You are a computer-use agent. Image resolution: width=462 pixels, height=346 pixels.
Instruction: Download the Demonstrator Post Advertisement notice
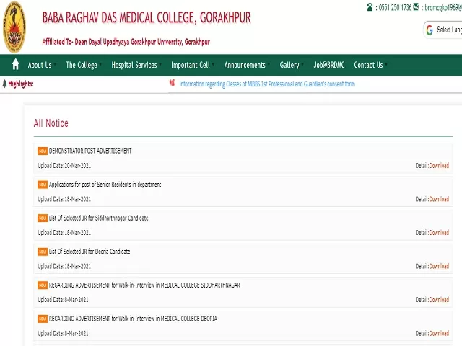(439, 165)
